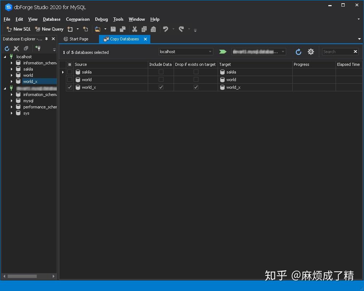Open a New SQL document
364x291 pixels.
(x=18, y=29)
